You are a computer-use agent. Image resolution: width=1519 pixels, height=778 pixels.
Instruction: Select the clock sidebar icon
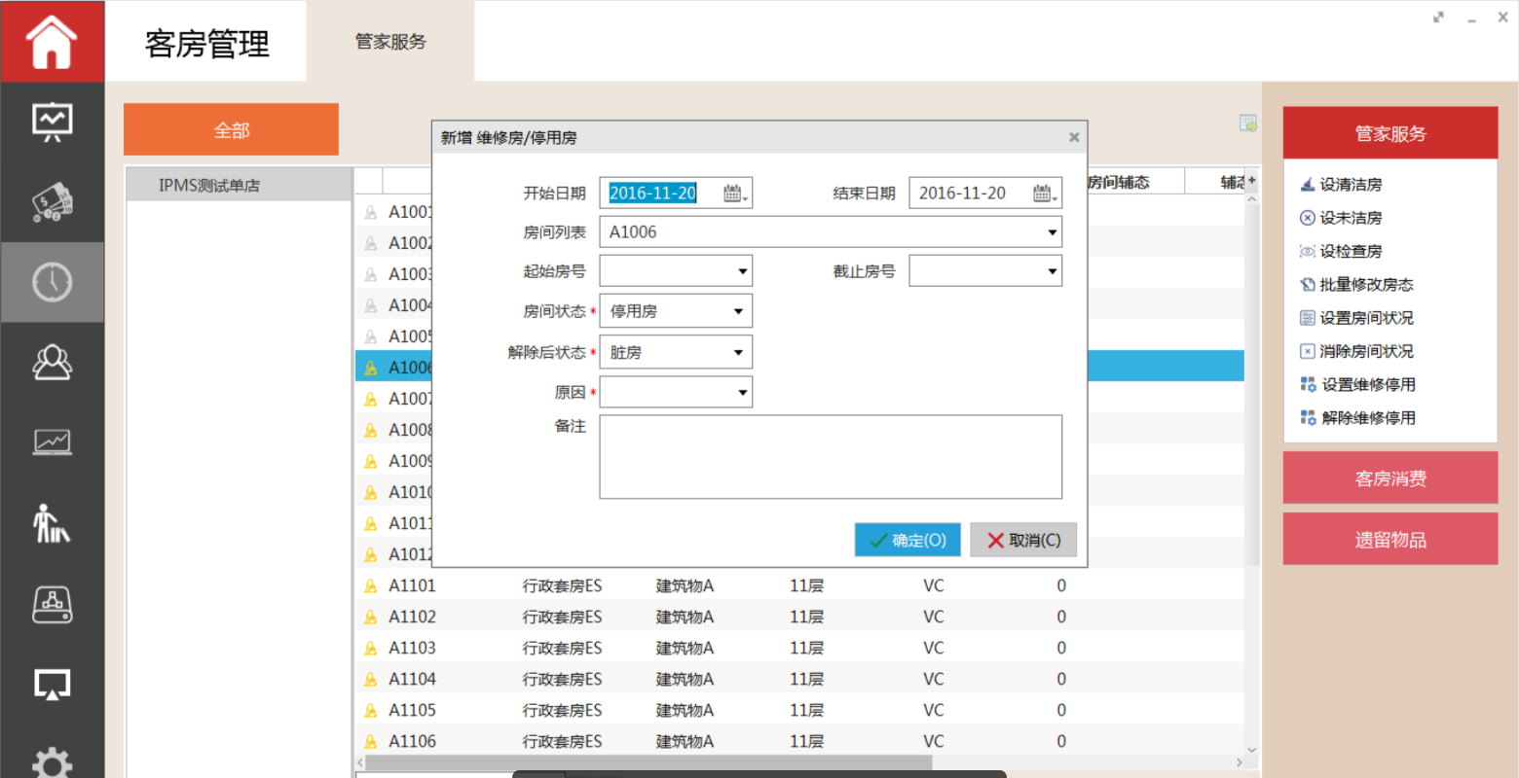coord(52,282)
